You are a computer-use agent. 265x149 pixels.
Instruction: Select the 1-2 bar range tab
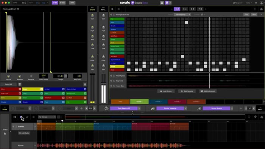tap(177, 9)
